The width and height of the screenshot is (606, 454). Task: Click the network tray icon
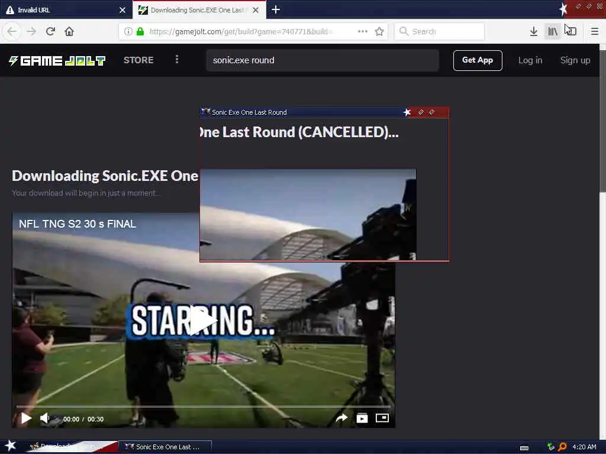551,447
